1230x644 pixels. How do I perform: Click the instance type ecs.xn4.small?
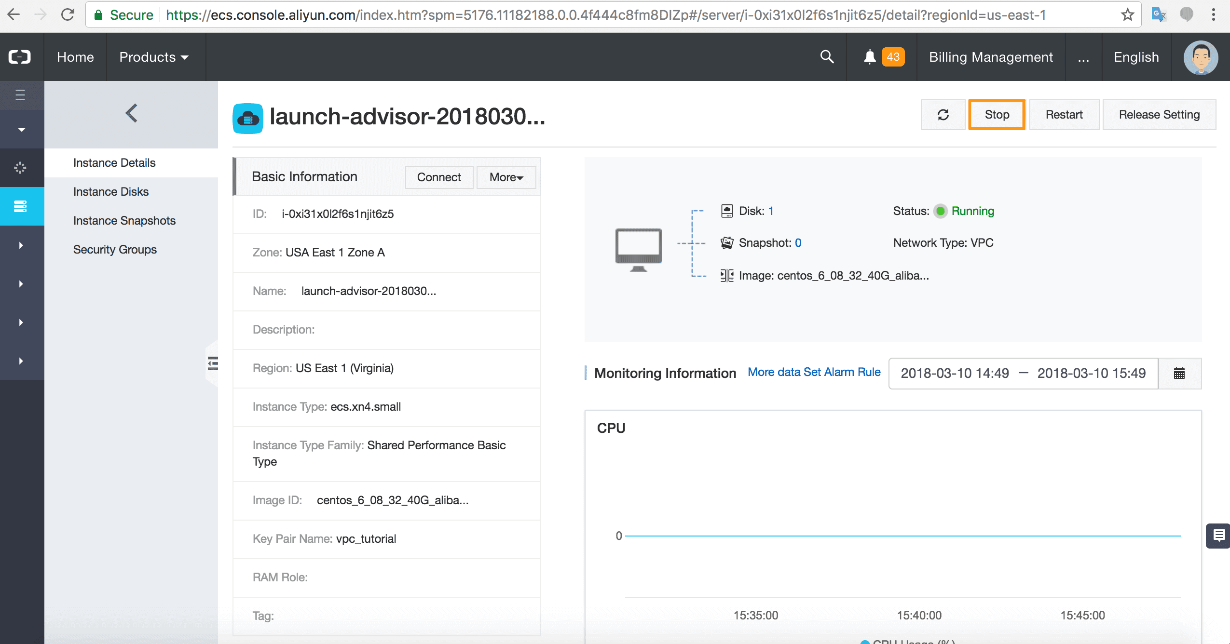point(366,407)
